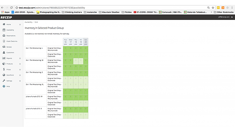Click the sign out icon in the header
Image resolution: width=235 pixels, height=132 pixels.
pos(232,17)
